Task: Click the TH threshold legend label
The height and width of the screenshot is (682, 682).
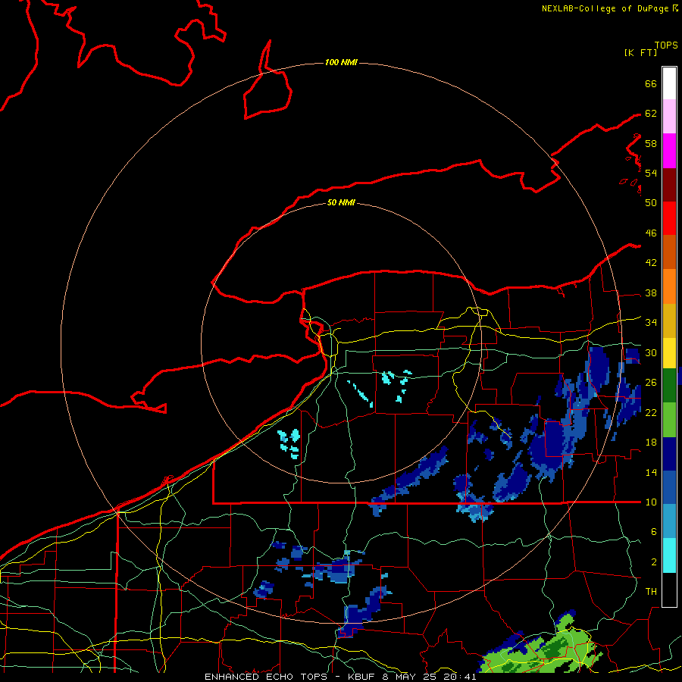Action: click(651, 591)
